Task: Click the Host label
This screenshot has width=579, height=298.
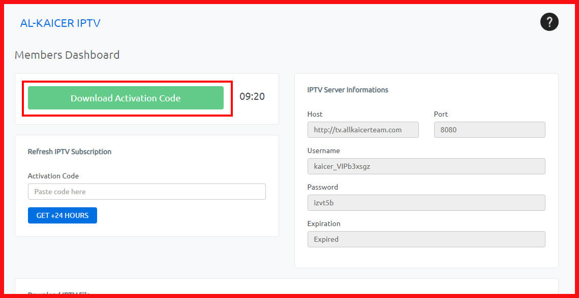Action: point(315,114)
